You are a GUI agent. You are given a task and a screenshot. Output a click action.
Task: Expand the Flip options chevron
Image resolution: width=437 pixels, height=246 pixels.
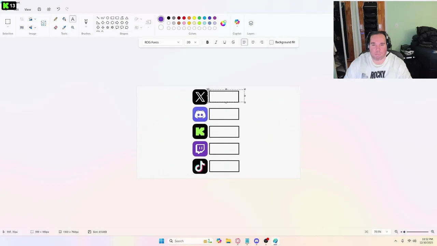[x=35, y=27]
